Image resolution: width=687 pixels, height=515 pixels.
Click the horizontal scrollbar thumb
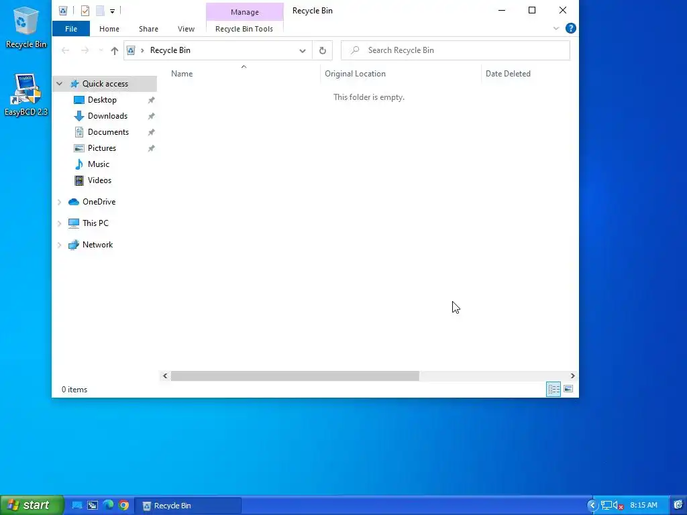tap(295, 376)
